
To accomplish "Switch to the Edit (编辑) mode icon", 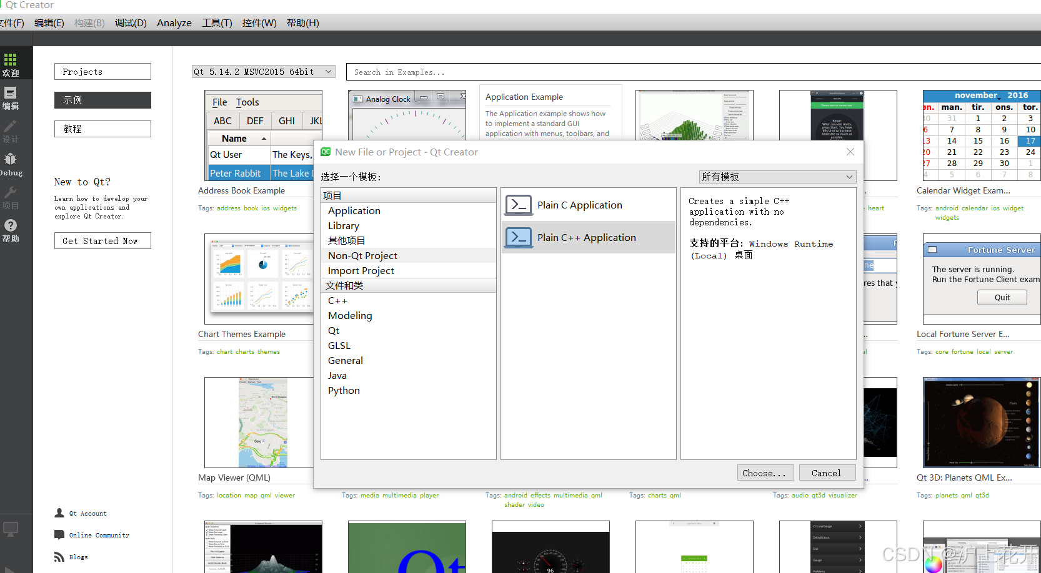I will 10,92.
